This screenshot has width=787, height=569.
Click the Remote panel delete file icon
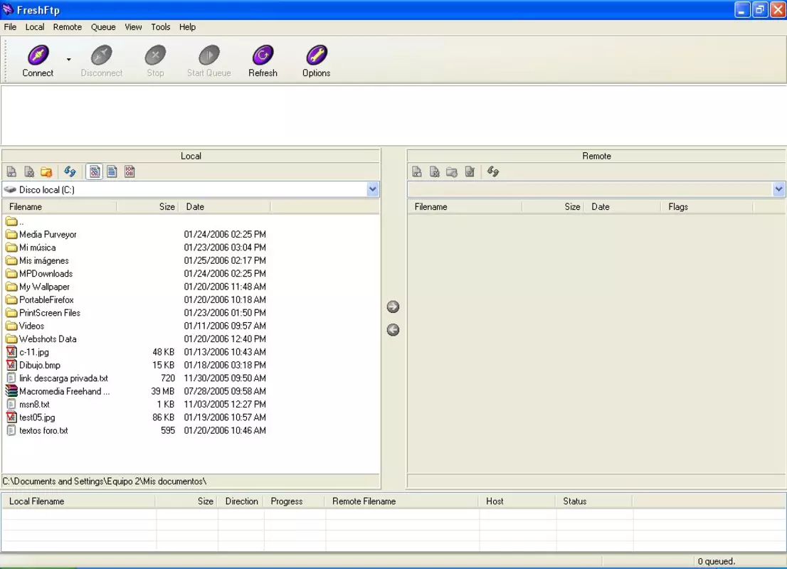click(x=435, y=172)
